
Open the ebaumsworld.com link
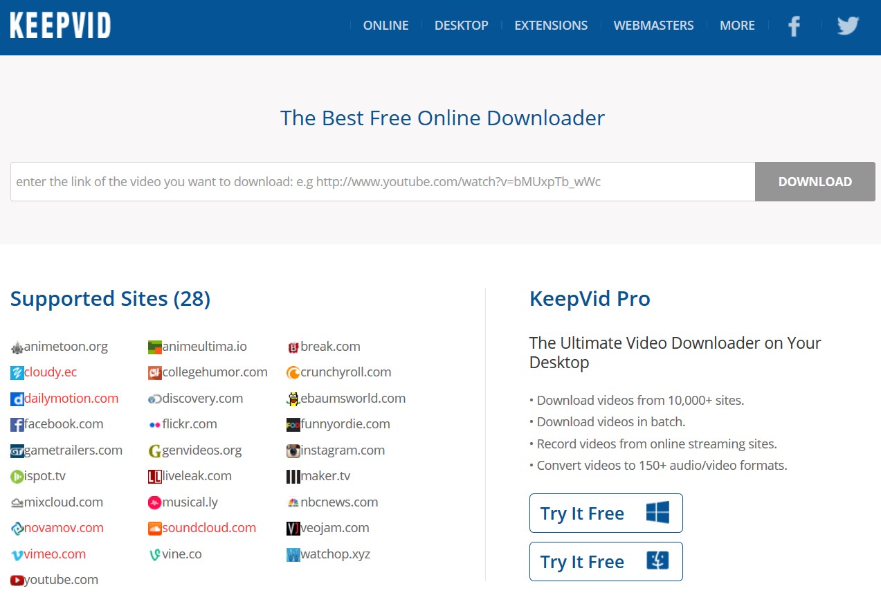(x=353, y=399)
